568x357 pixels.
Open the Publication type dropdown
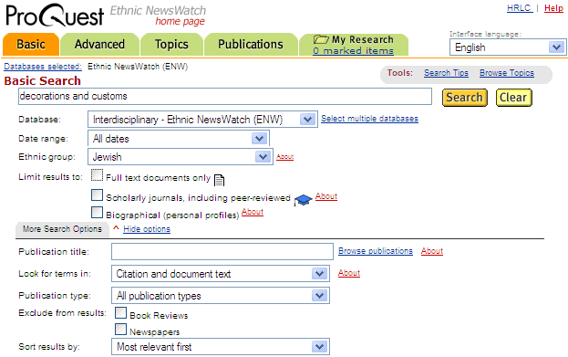[221, 296]
